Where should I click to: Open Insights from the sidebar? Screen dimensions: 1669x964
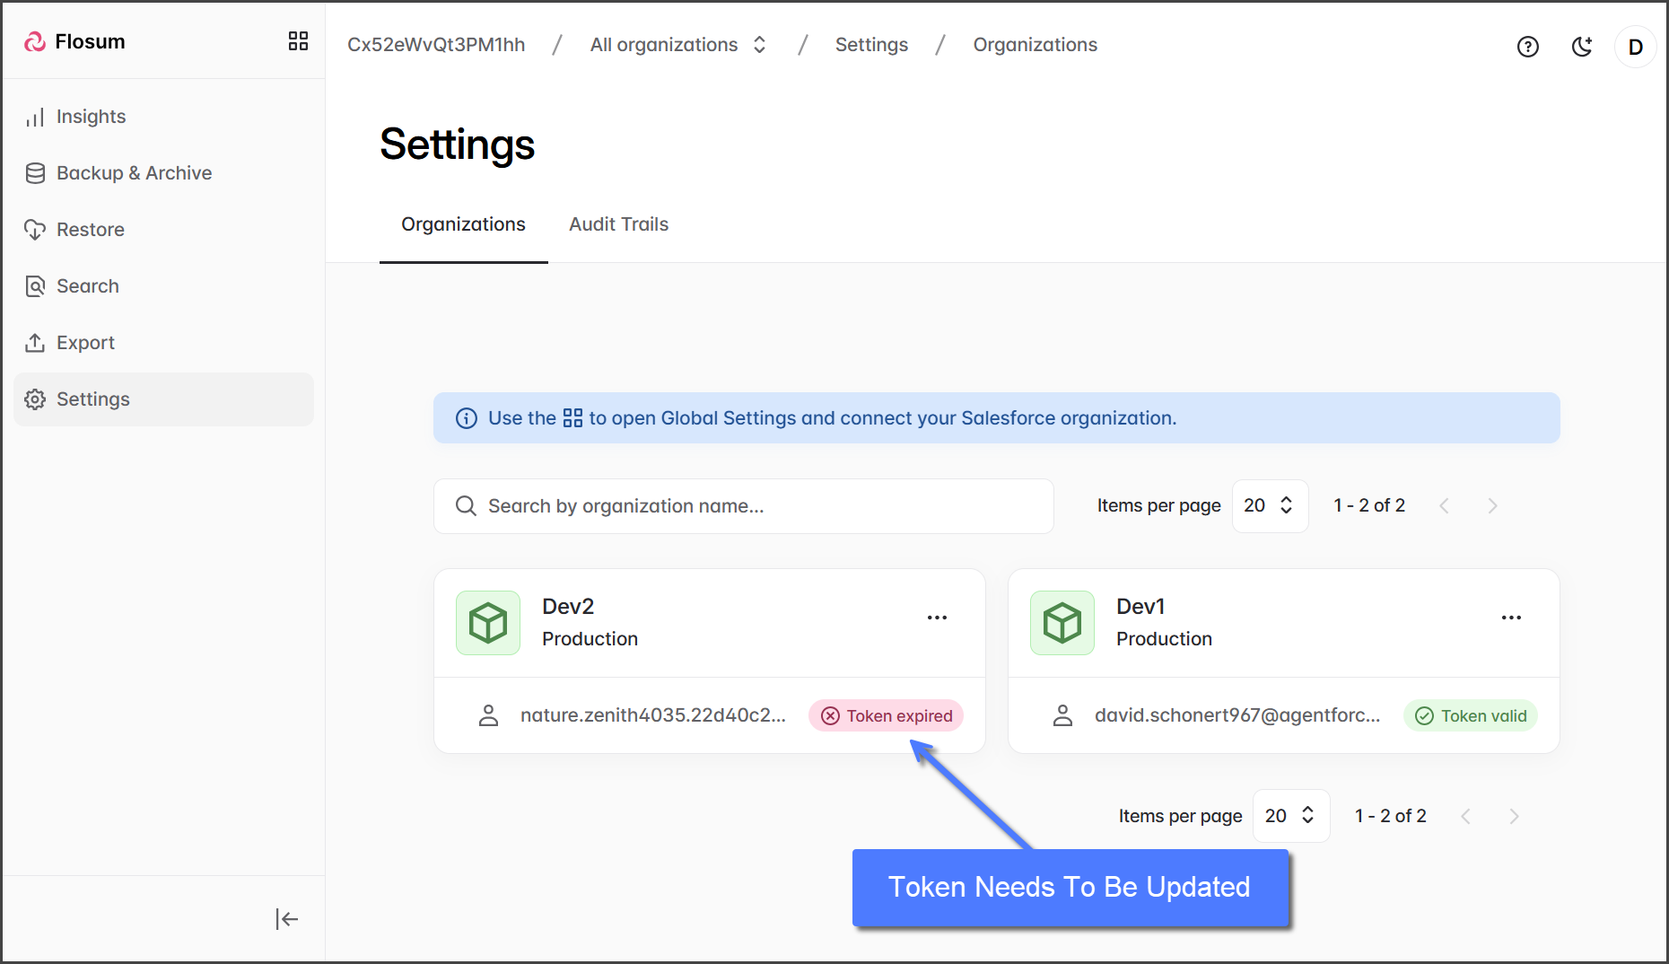pos(91,117)
